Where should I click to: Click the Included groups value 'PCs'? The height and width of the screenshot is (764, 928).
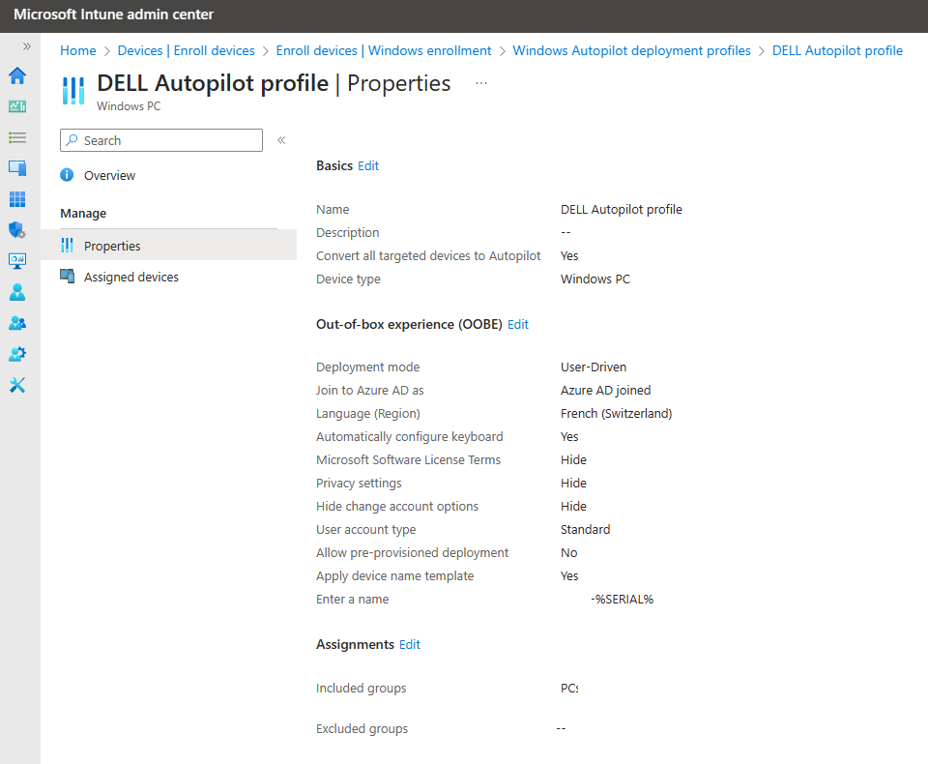point(569,689)
